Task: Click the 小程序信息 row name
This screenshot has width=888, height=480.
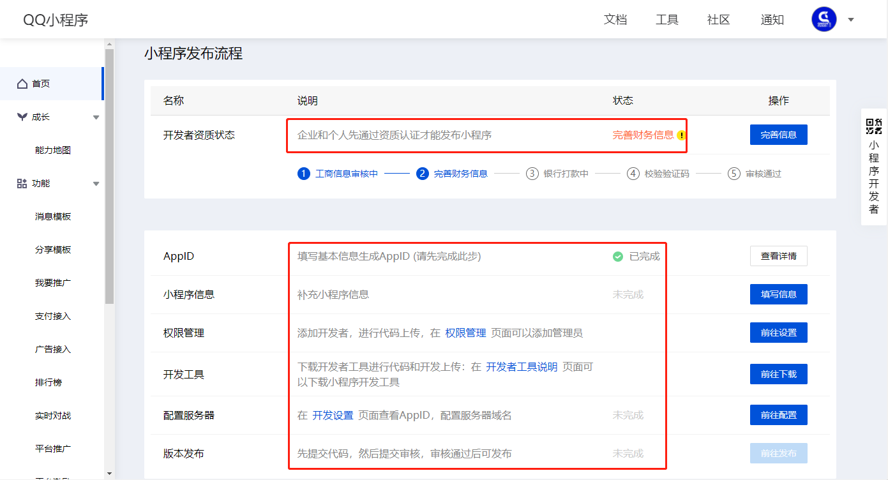Action: click(x=189, y=294)
